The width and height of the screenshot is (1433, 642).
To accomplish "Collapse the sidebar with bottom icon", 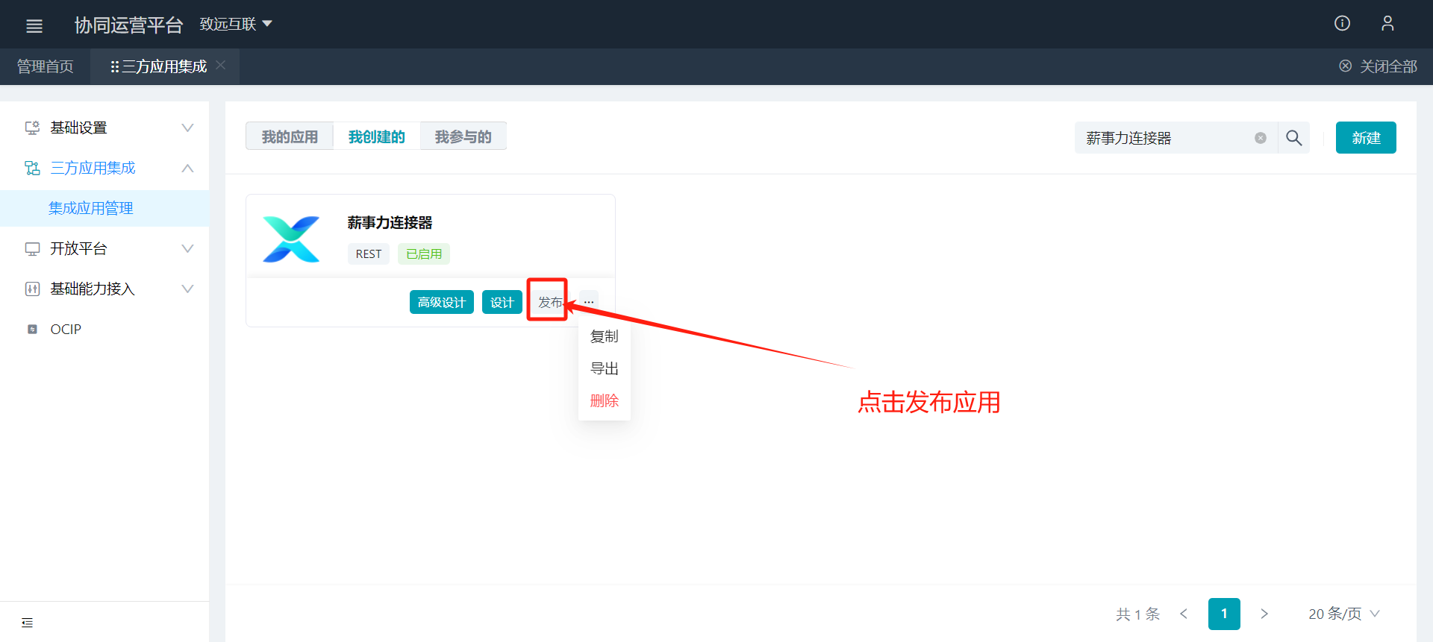I will click(28, 623).
